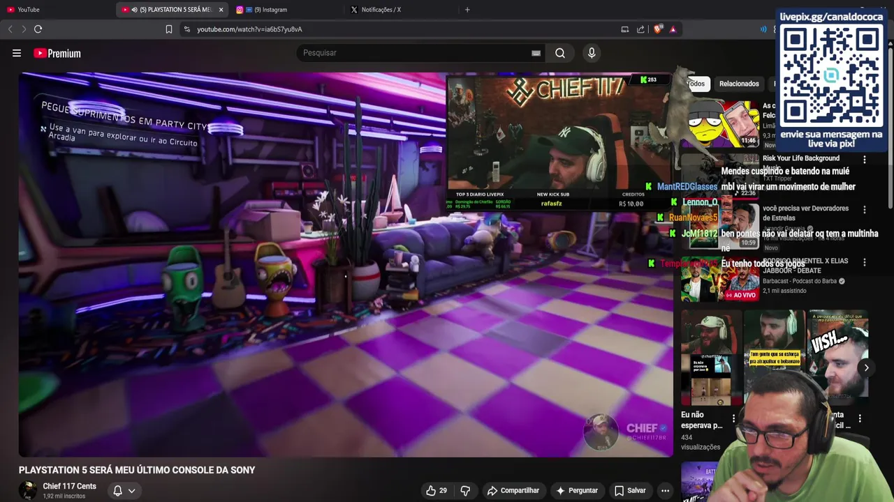Screen dimensions: 894x502
Task: Click the share page icon in address bar
Action: [x=640, y=29]
